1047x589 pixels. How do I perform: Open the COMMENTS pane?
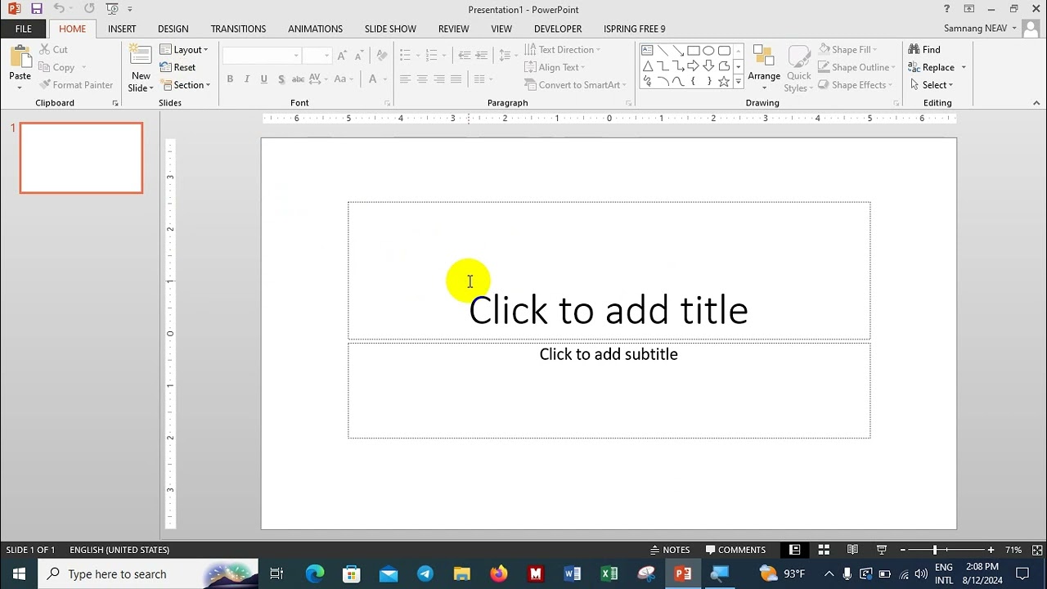(735, 550)
